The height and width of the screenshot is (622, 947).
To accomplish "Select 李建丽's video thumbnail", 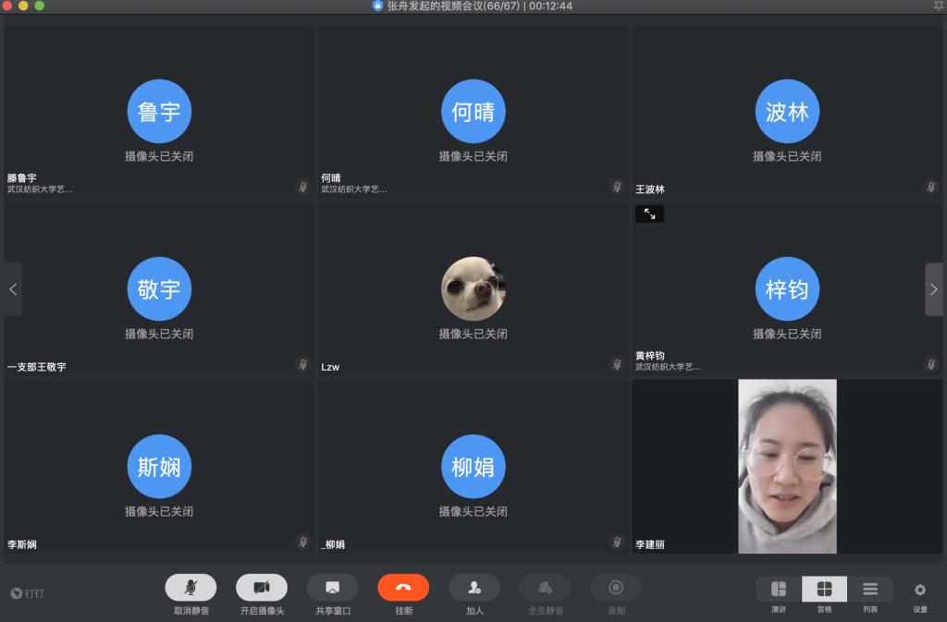I will (787, 466).
